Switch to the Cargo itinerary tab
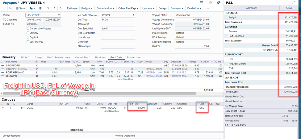This screenshot has width=301, height=139. click(39, 58)
